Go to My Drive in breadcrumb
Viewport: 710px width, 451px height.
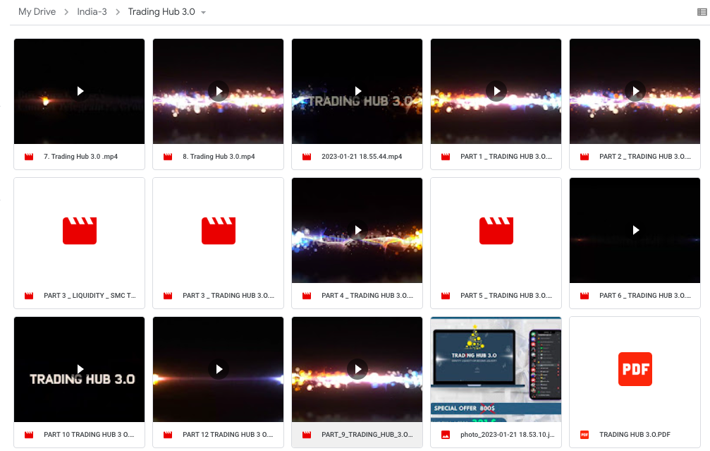pyautogui.click(x=37, y=12)
